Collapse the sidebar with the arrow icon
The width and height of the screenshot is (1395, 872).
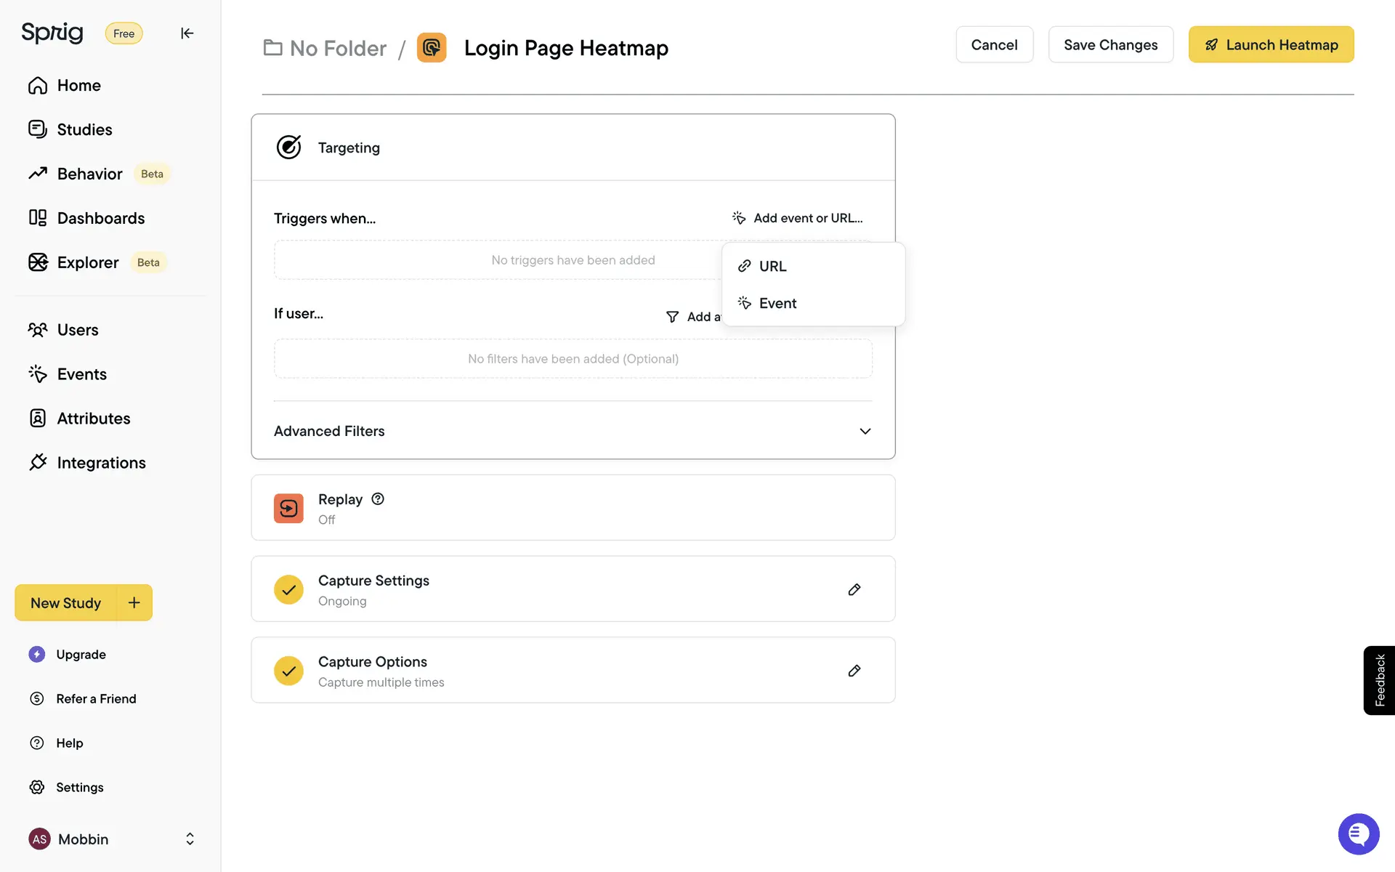click(187, 33)
